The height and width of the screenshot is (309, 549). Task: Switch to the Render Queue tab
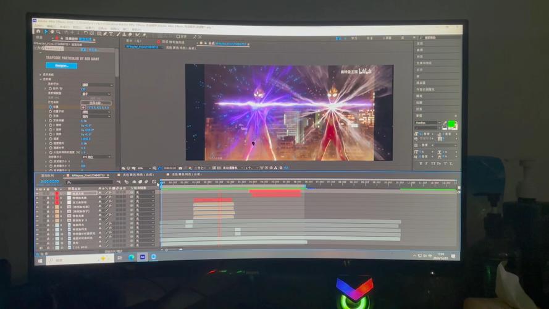[x=48, y=175]
